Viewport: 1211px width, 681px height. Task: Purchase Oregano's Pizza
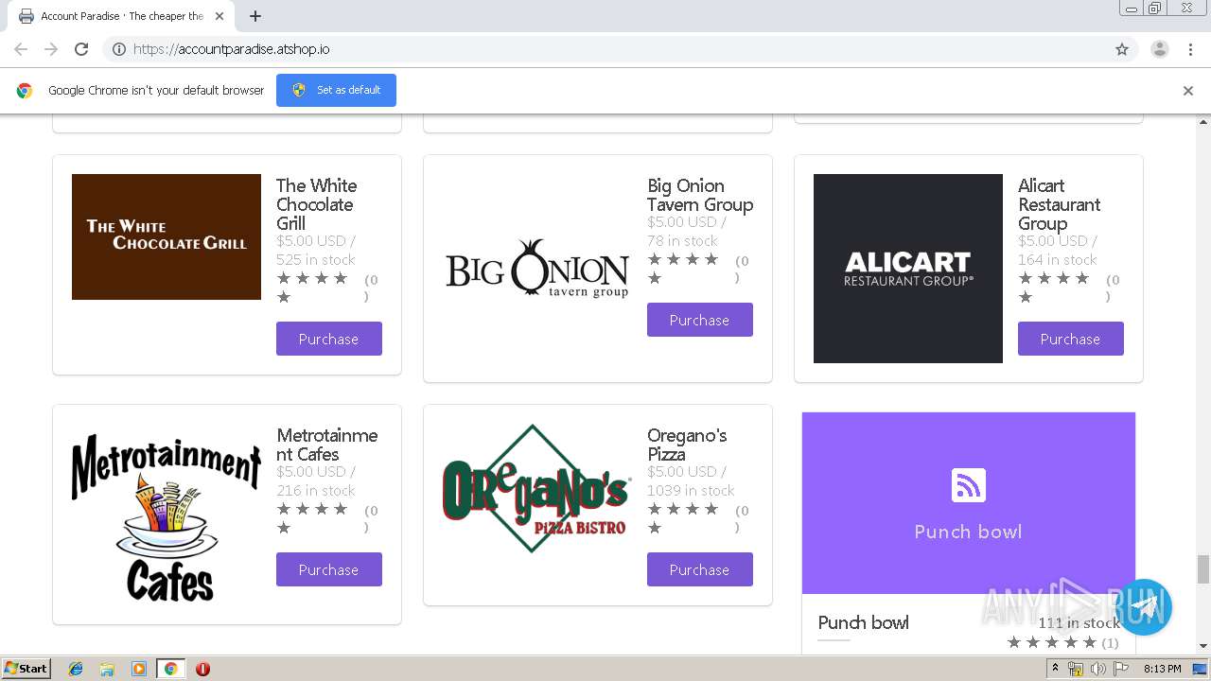700,569
